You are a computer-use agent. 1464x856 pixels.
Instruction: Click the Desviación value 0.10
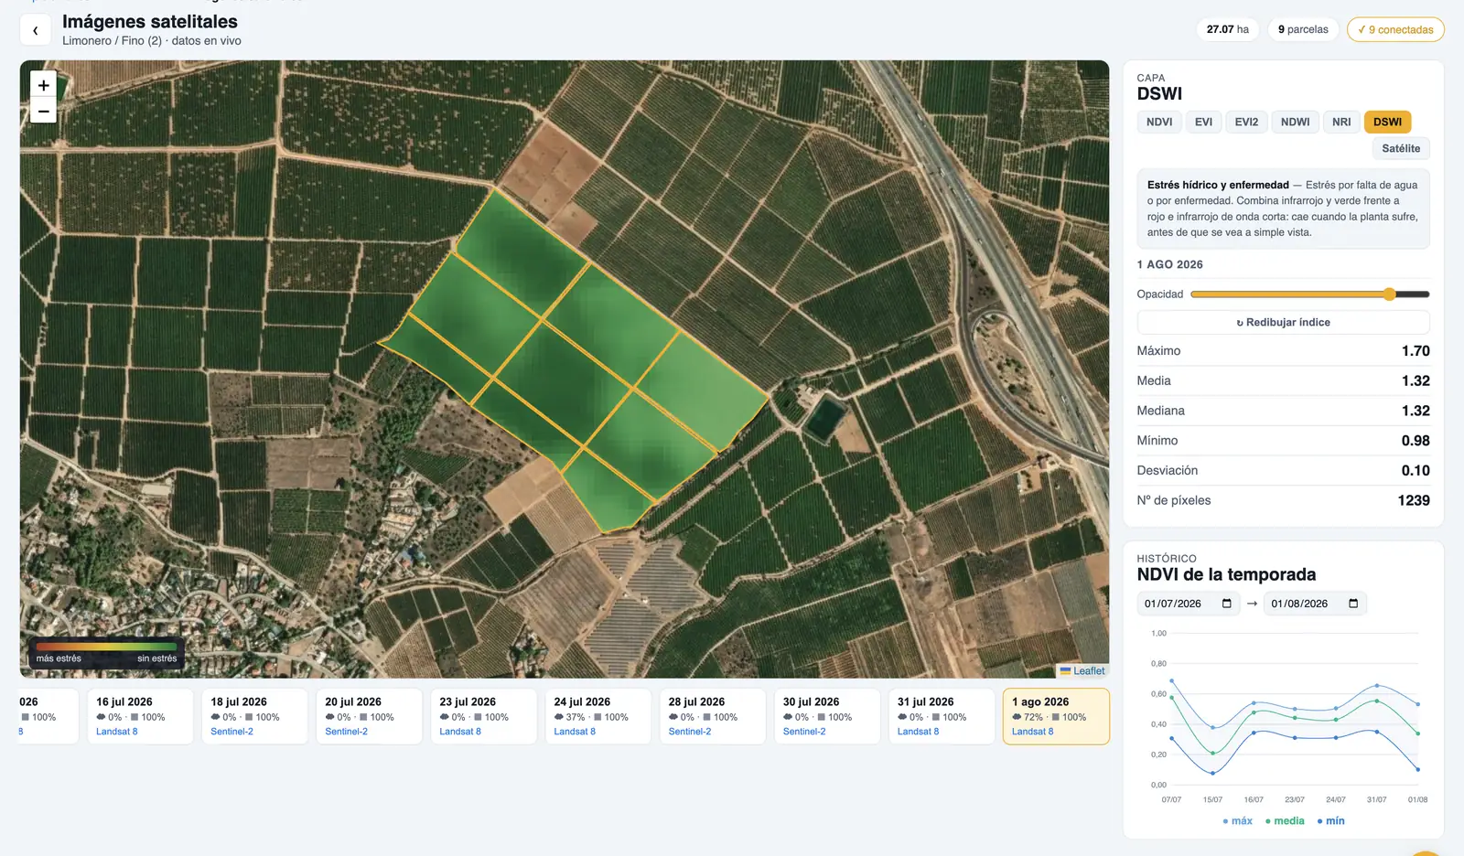click(1416, 470)
